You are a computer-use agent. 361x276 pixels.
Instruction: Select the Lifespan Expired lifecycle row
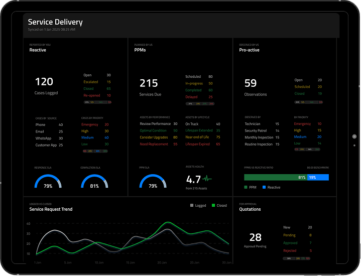click(202, 144)
